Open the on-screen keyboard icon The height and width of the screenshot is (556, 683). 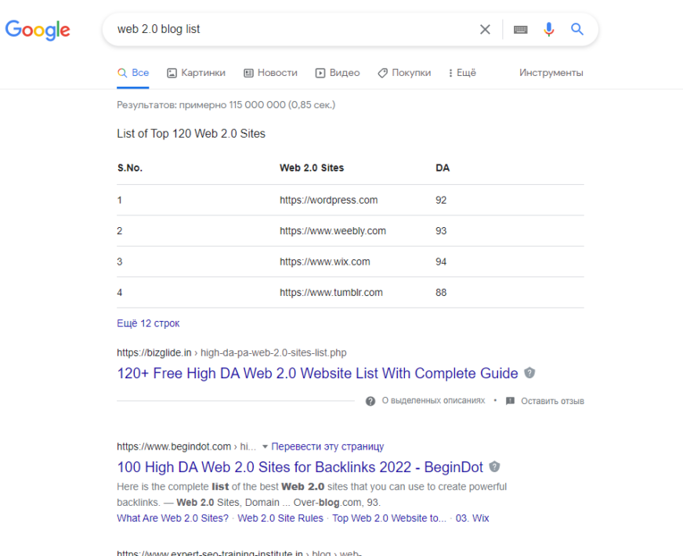[x=521, y=30]
